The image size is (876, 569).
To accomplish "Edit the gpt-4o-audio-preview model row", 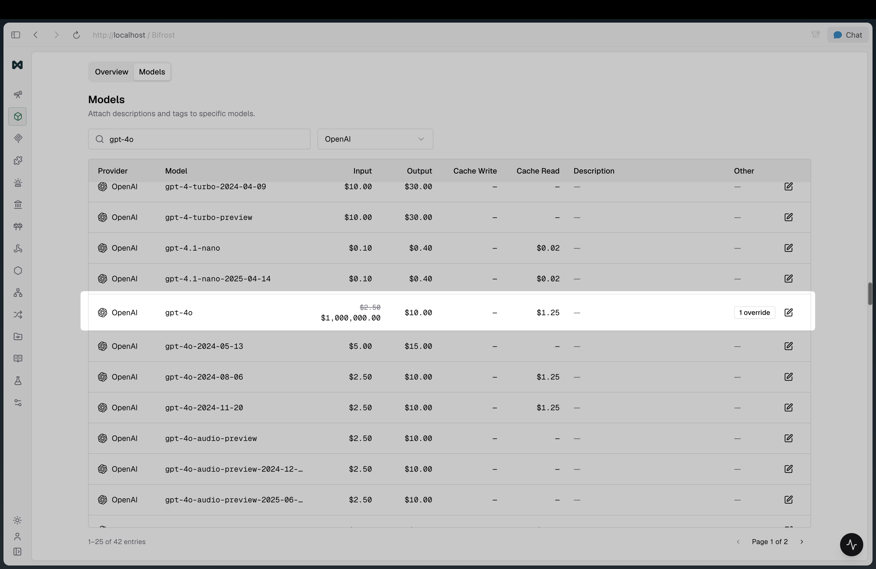I will pos(789,438).
